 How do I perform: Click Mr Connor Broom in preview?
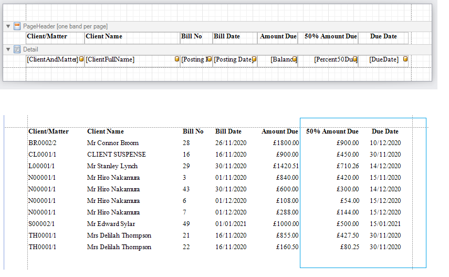(x=113, y=143)
